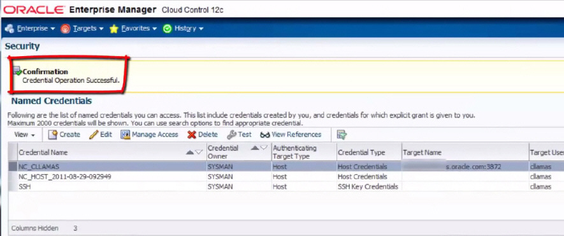Click the export table icon
This screenshot has height=236, width=564.
[x=342, y=135]
